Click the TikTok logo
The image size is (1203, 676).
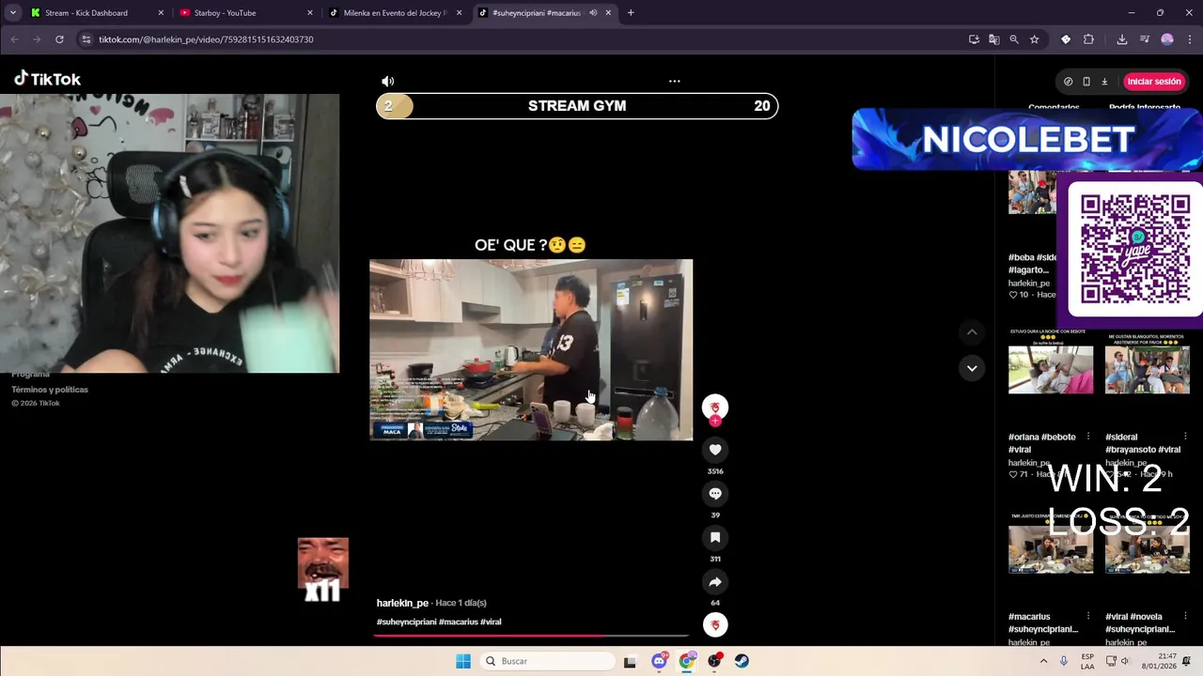(47, 79)
